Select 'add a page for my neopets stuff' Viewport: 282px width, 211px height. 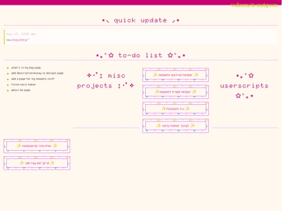point(33,79)
